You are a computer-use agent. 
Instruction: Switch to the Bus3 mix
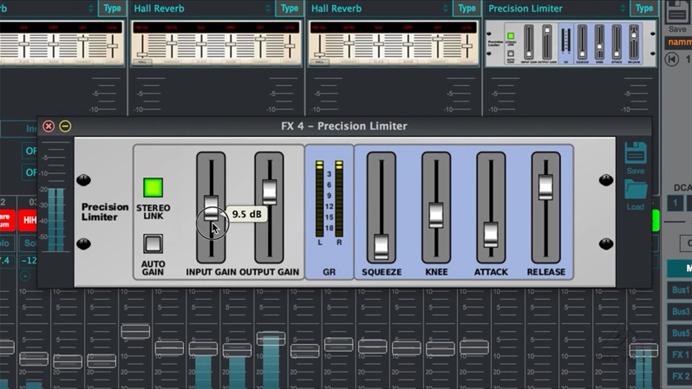click(x=681, y=312)
